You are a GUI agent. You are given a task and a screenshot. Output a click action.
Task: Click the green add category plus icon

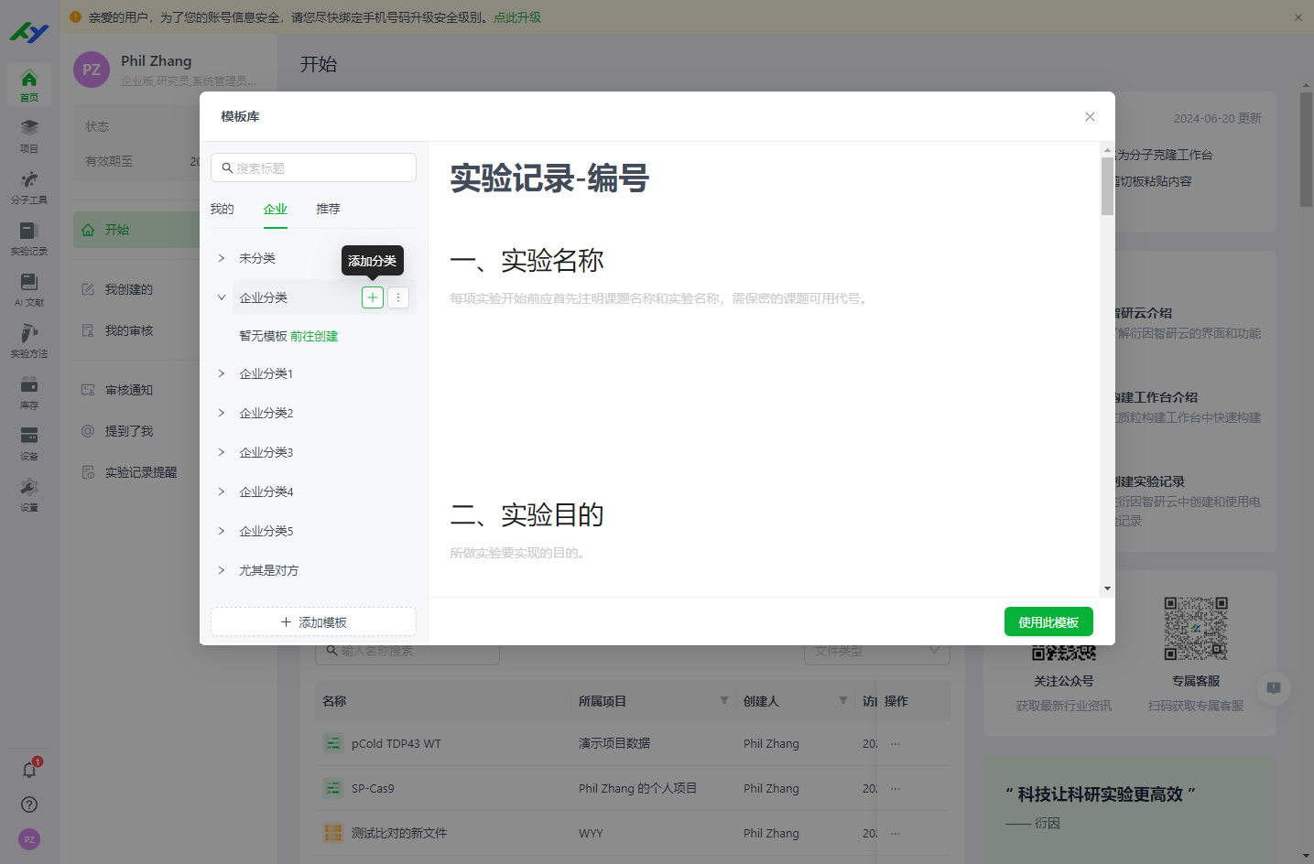coord(373,297)
